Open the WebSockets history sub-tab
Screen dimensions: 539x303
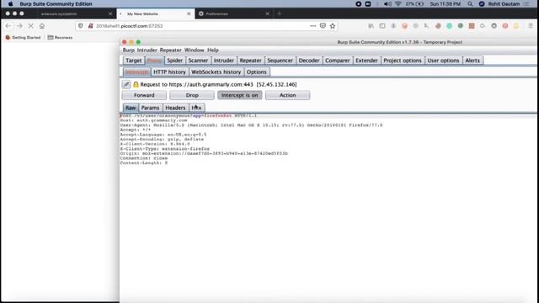[216, 72]
